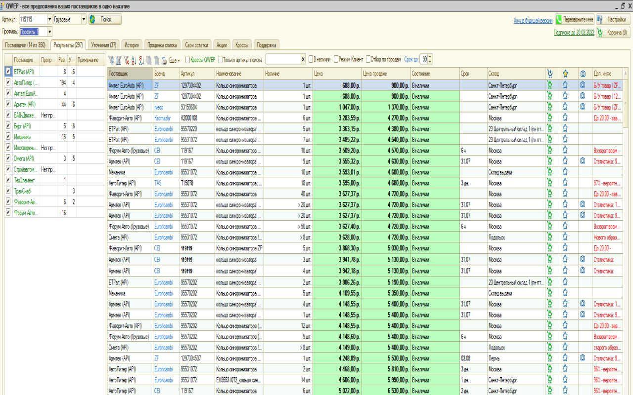Sort results descending with Z-A icon
The width and height of the screenshot is (633, 395).
(141, 60)
